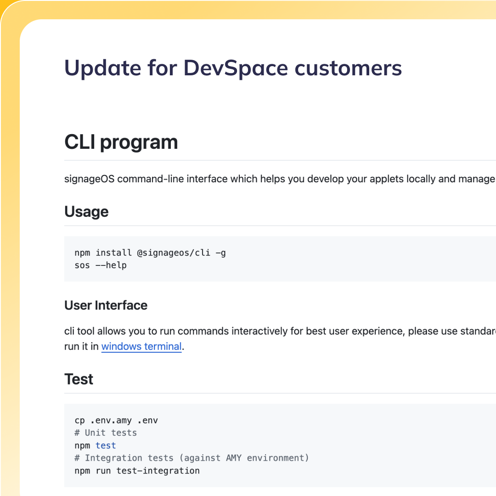Click the "User Interface" subheading

click(106, 305)
